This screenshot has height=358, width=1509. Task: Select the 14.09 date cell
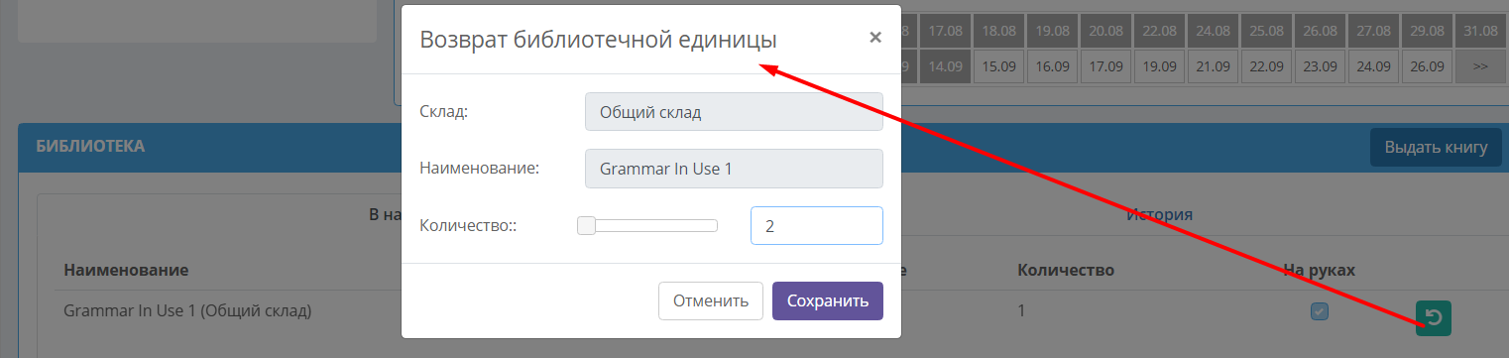click(x=946, y=66)
